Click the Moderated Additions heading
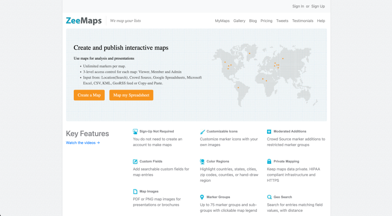This screenshot has width=392, height=216. point(290,132)
